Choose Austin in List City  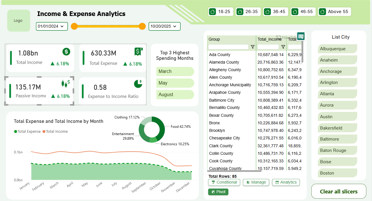coord(337,117)
